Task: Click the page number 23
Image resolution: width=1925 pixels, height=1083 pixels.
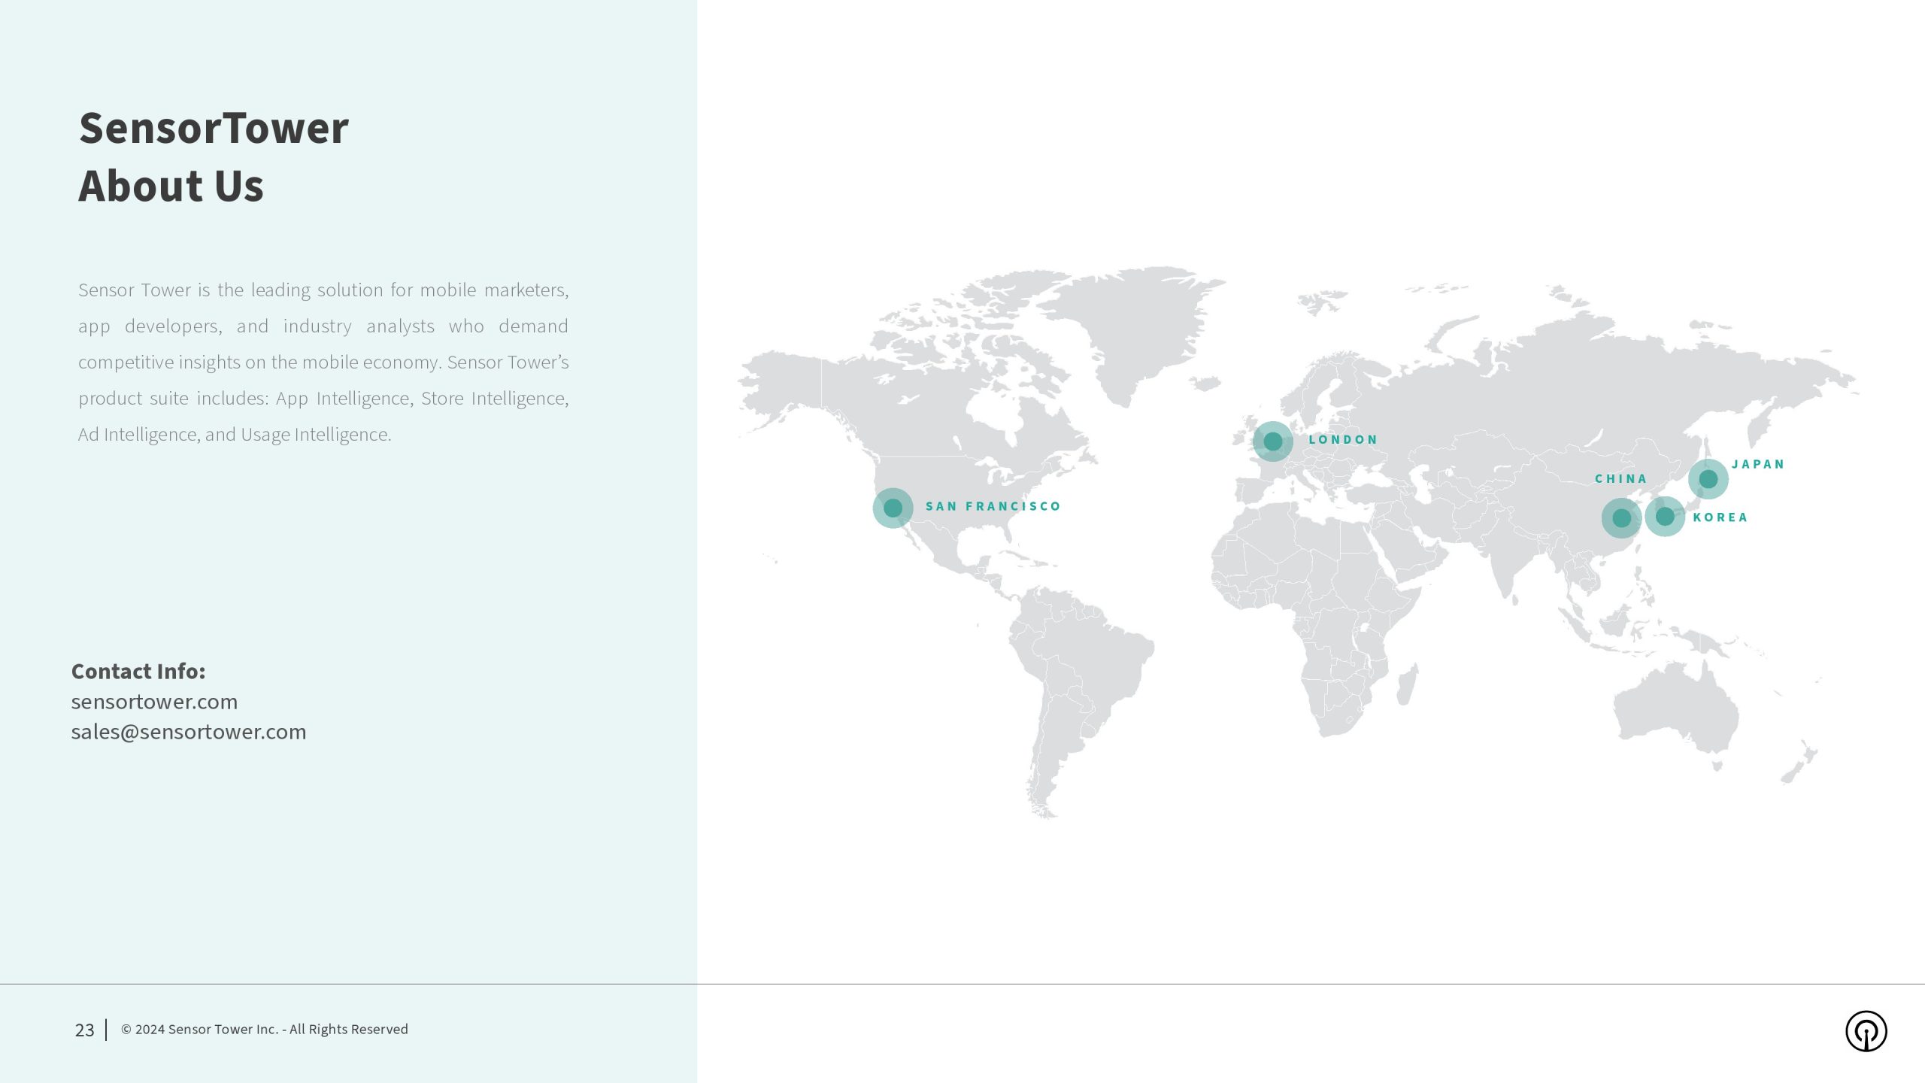Action: point(84,1030)
